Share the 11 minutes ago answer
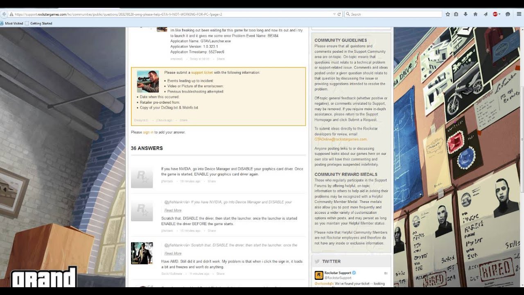The image size is (524, 295). (220, 274)
